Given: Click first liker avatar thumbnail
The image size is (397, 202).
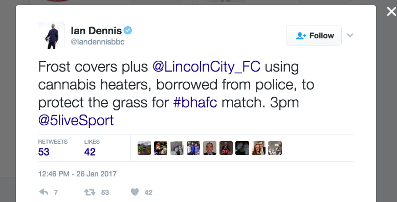Looking at the screenshot, I should (144, 148).
